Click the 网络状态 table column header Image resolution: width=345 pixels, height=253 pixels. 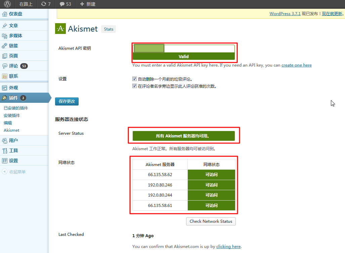tap(211, 165)
